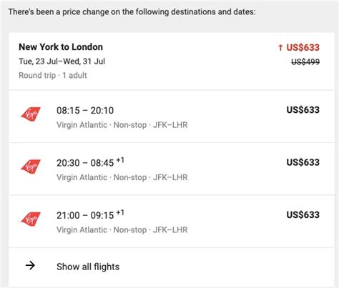Screen dimensions: 339x288
Task: Click the US$633 price of the 08:15 flight
Action: (303, 110)
